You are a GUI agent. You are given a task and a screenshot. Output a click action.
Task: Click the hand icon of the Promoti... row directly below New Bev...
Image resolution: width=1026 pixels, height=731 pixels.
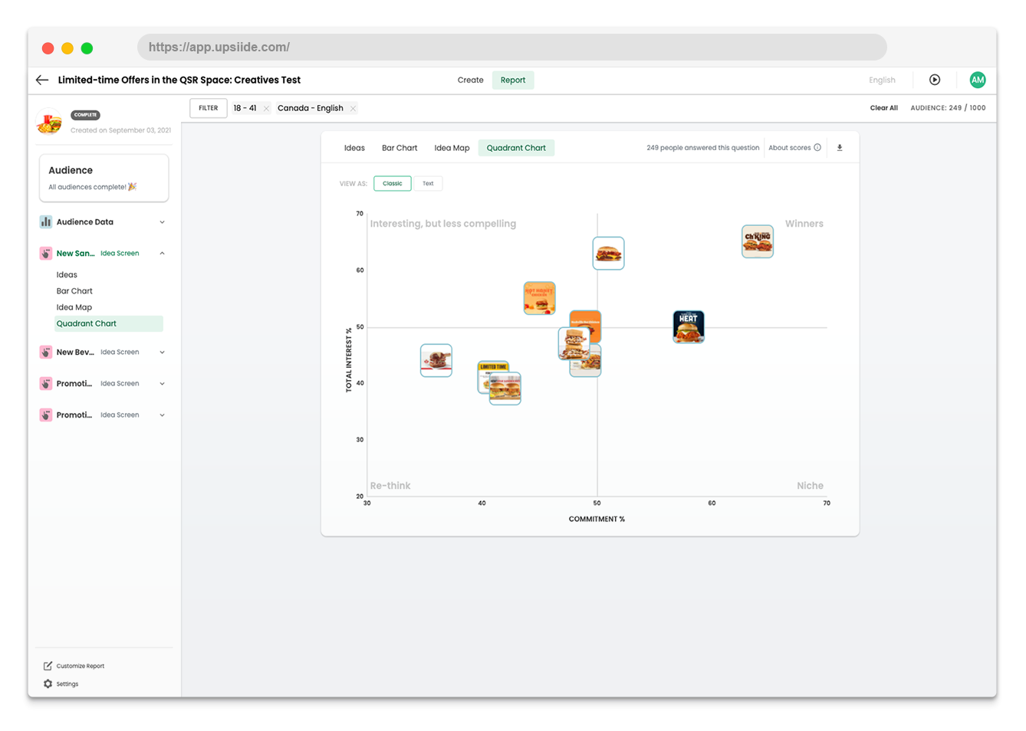[46, 384]
